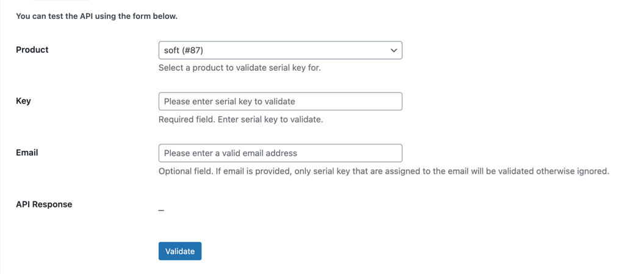The height and width of the screenshot is (274, 628).
Task: Click the Email field label
Action: coord(27,153)
